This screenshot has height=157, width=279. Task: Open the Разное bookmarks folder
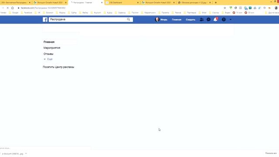[176, 13]
